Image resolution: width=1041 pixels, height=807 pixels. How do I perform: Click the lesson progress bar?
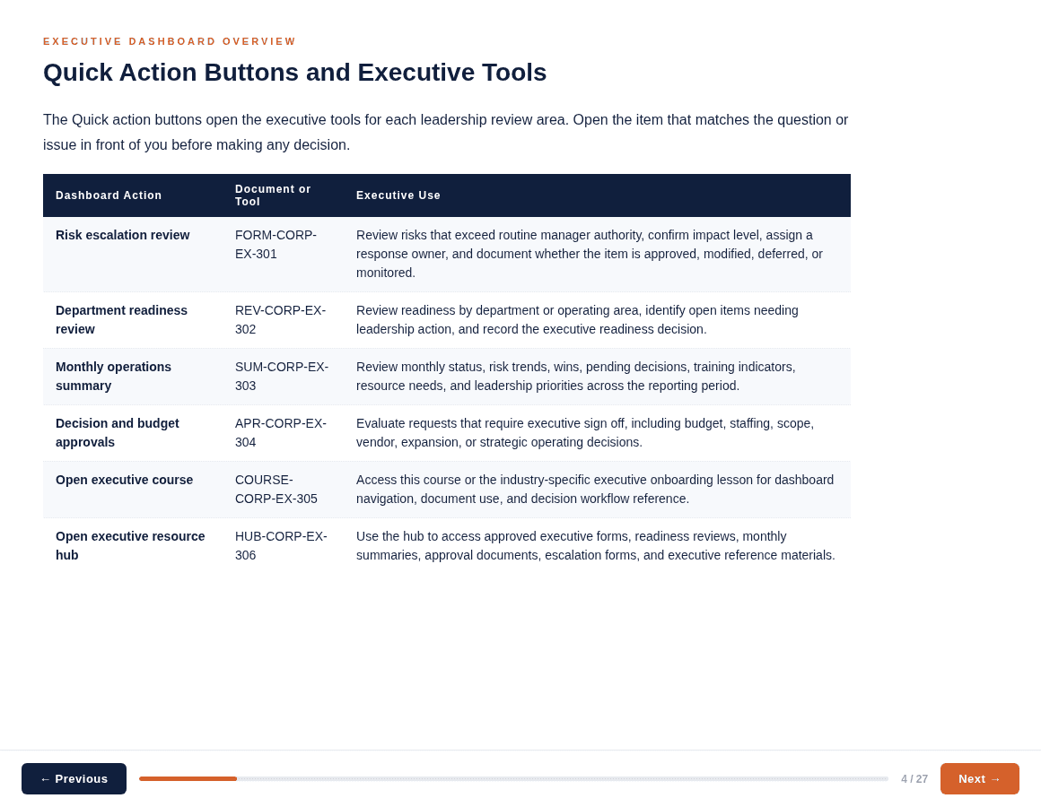513,778
